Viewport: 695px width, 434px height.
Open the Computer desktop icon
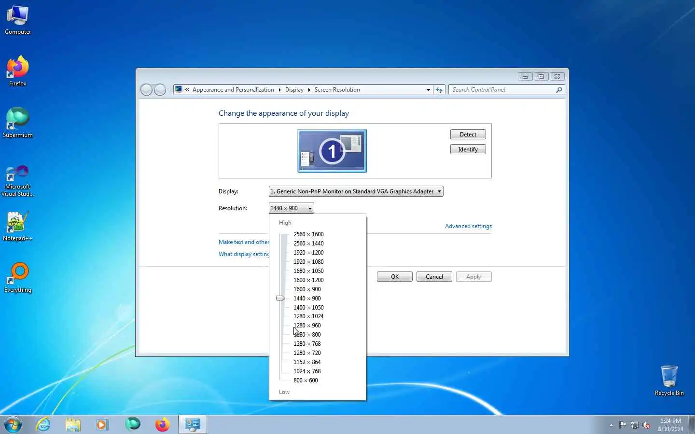pos(18,20)
